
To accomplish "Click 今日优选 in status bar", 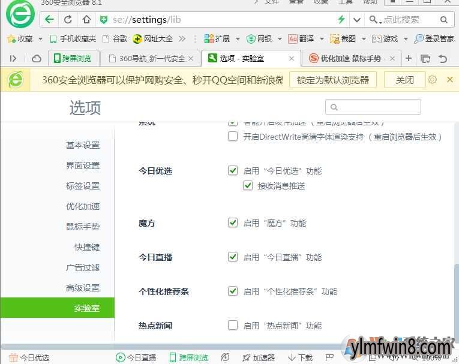I will tap(29, 357).
